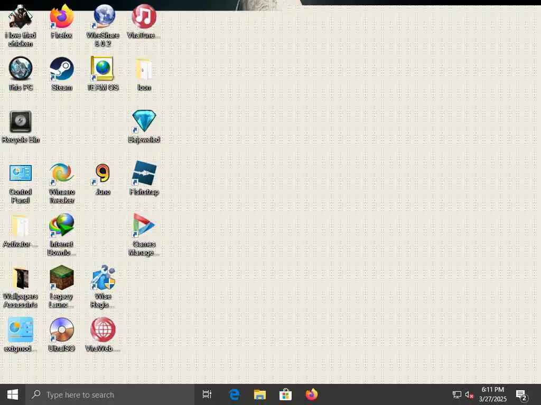
Task: Open the network status tray icon
Action: click(457, 394)
